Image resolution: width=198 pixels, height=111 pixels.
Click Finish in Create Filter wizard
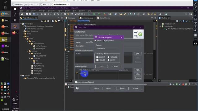[122, 88]
